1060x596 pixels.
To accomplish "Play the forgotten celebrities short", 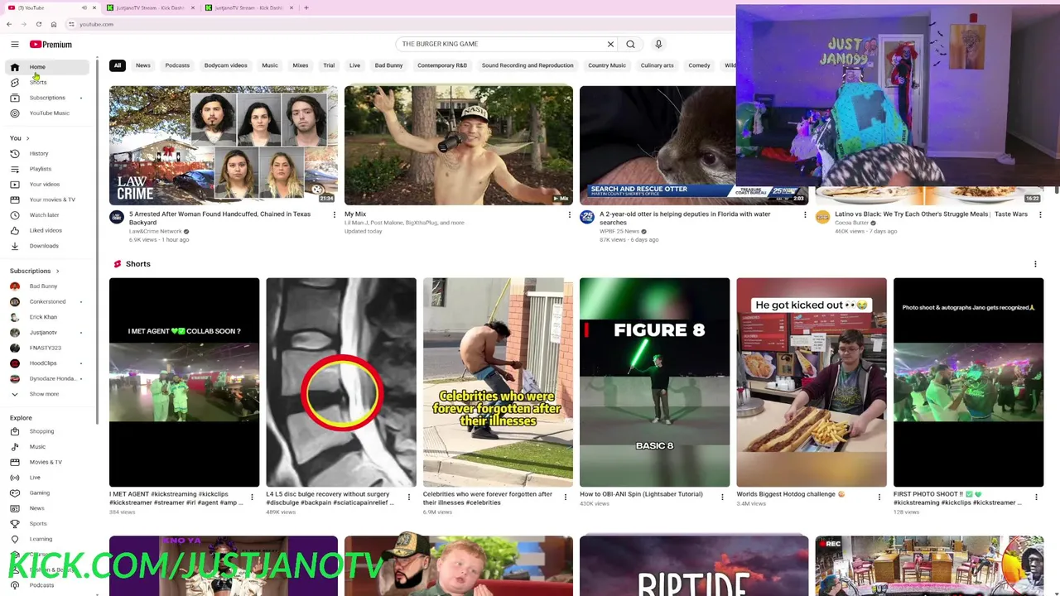I will click(x=498, y=382).
